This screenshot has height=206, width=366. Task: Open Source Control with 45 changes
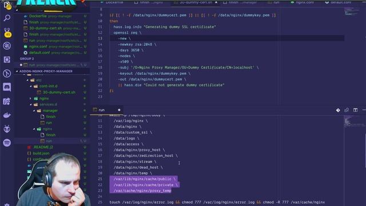click(x=7, y=32)
